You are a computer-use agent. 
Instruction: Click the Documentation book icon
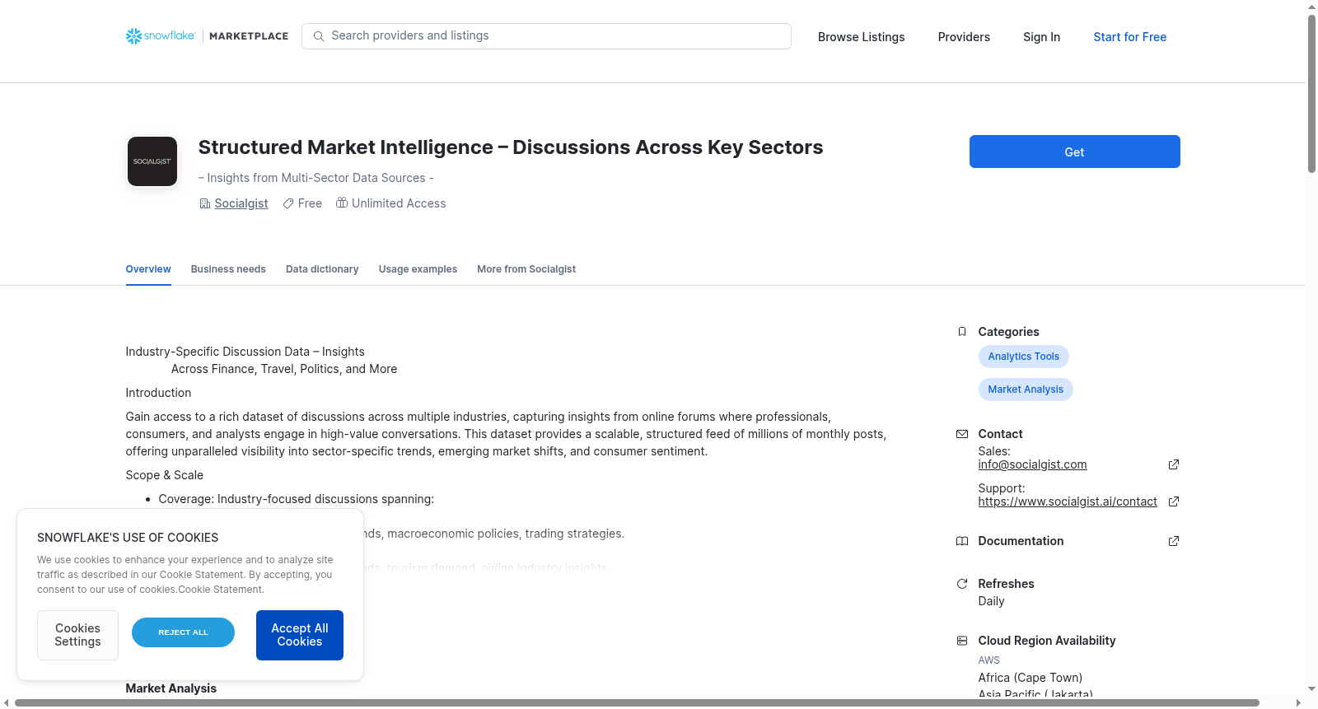(962, 541)
